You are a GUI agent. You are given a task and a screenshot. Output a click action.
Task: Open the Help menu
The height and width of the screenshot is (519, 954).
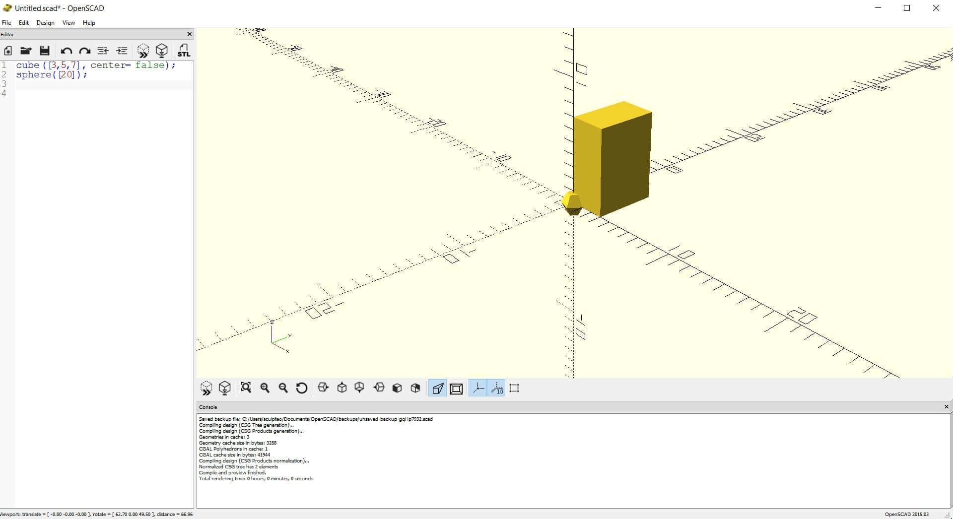point(89,23)
